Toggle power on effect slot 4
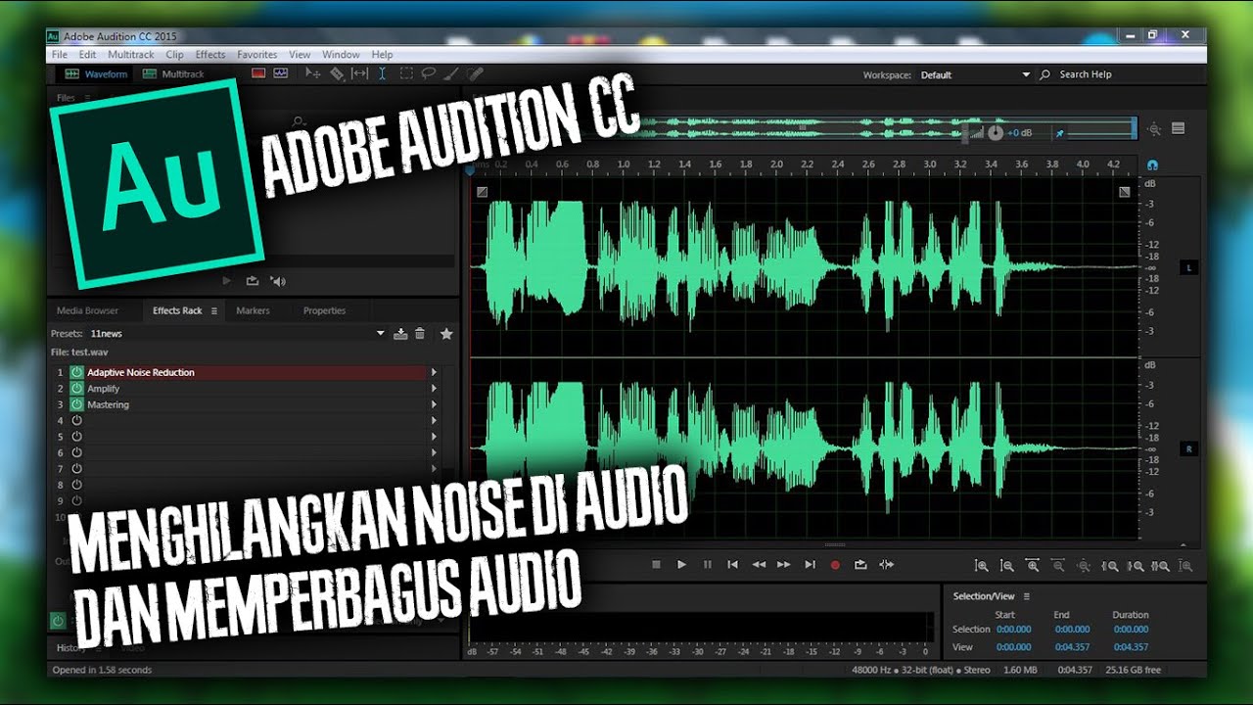 coord(76,420)
